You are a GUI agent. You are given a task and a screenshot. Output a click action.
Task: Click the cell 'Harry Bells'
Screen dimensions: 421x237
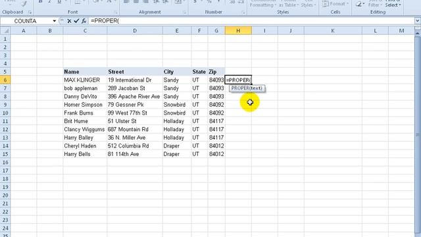[85, 154]
